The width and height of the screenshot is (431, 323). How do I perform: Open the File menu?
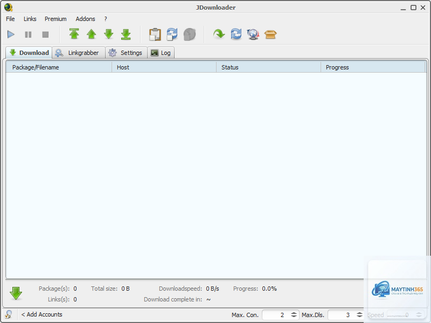coord(10,19)
